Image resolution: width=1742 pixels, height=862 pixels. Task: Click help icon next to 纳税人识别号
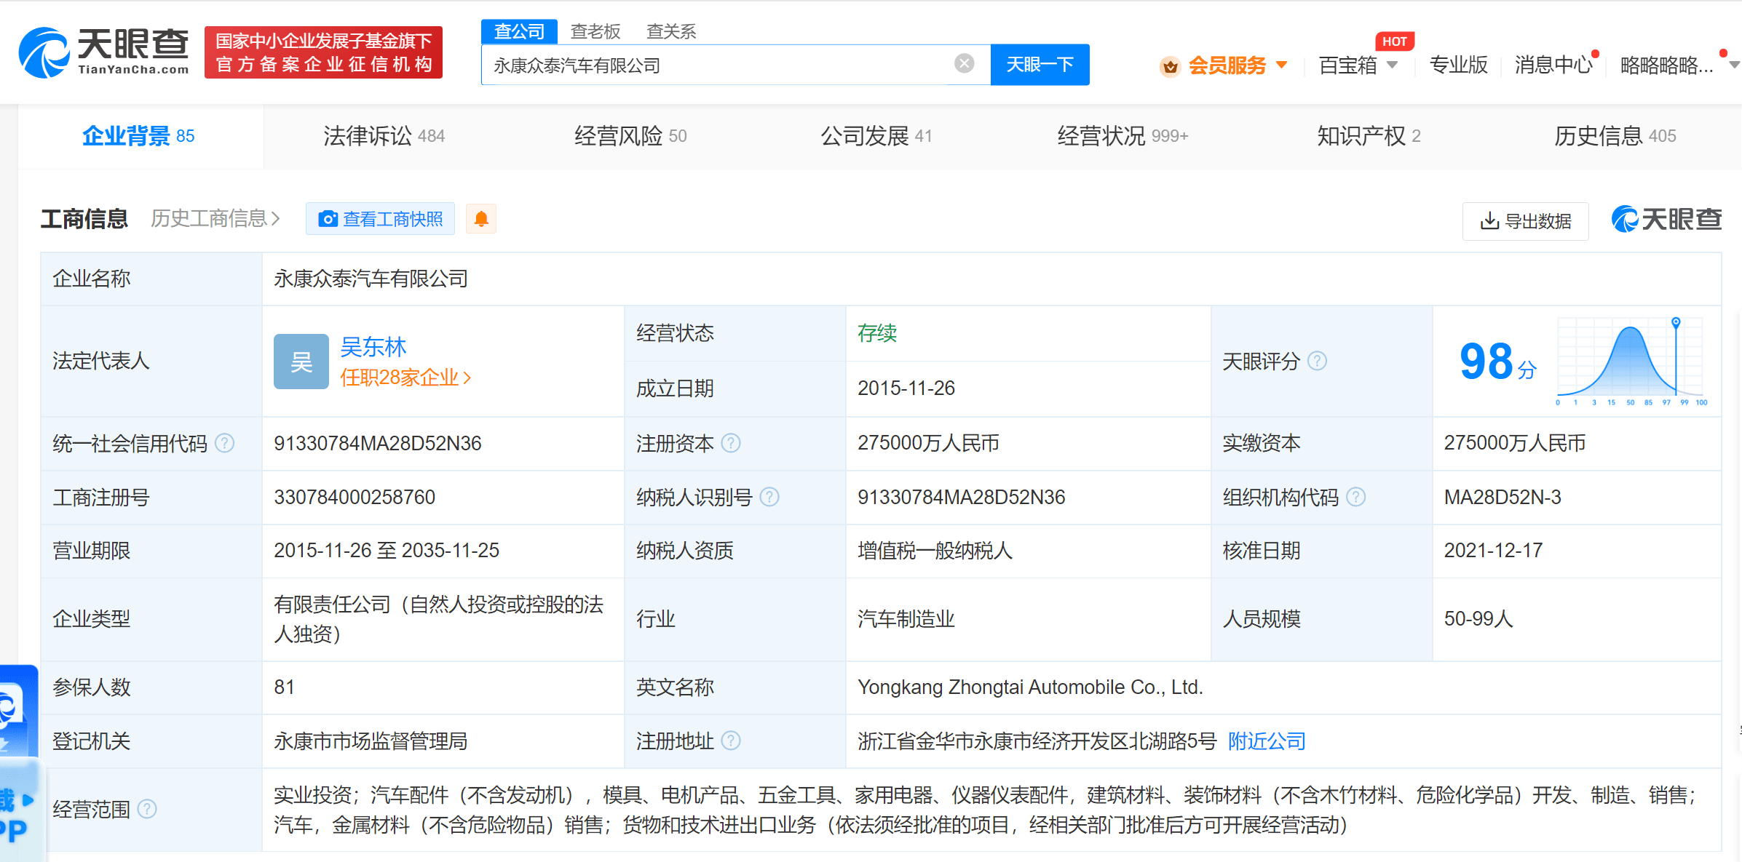coord(769,497)
